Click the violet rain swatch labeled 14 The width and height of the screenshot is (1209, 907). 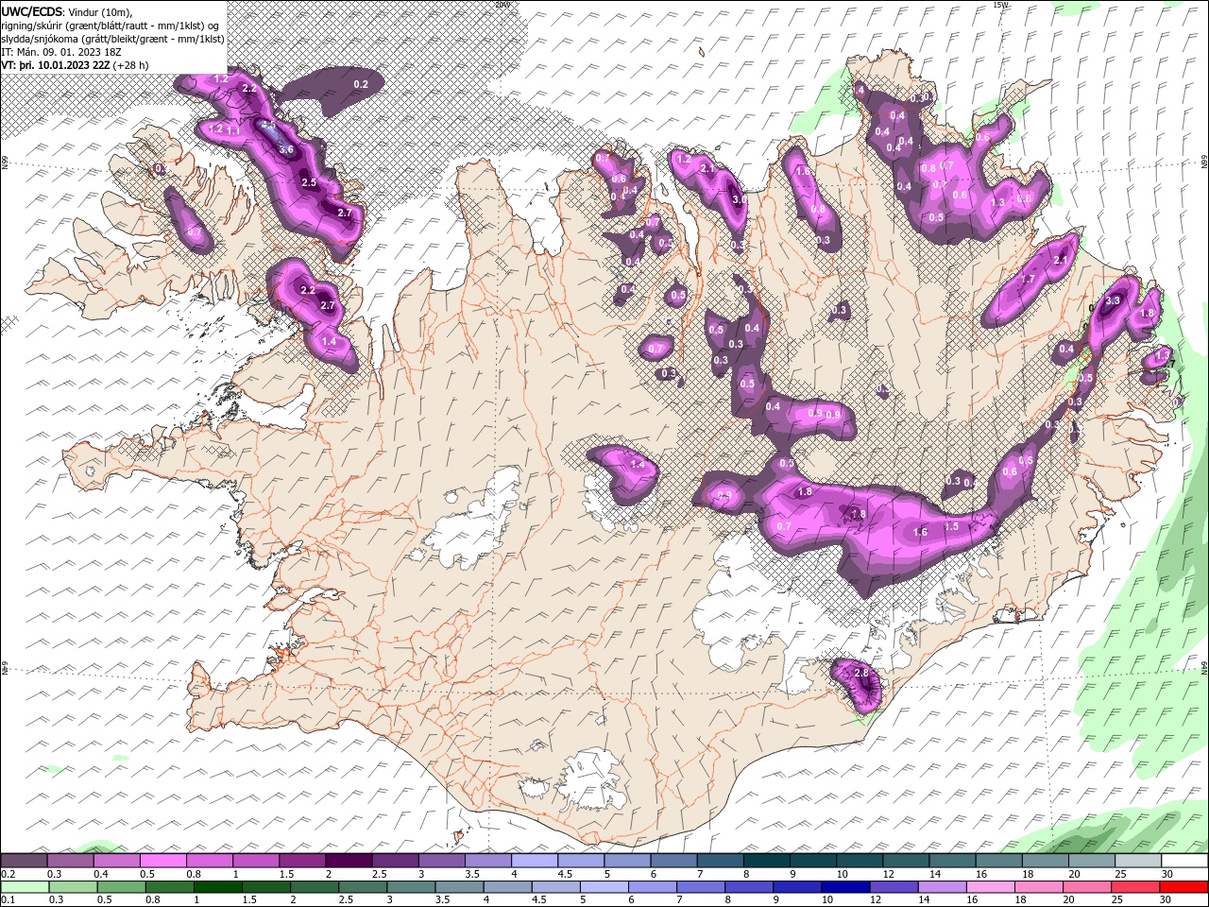(942, 887)
